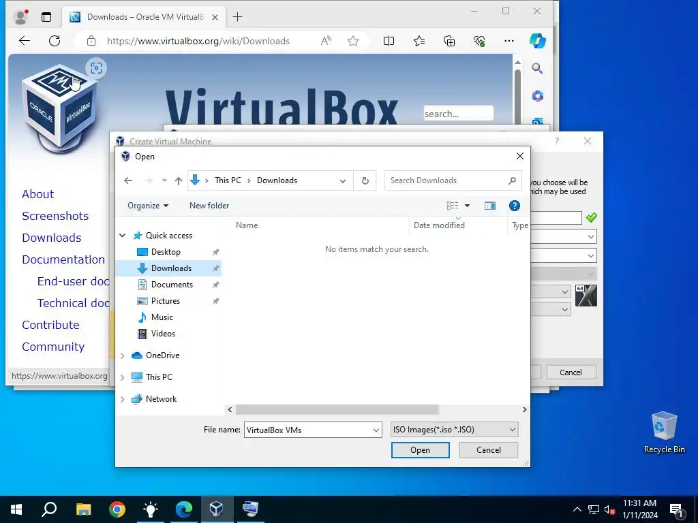The height and width of the screenshot is (523, 698).
Task: Expand the Network tree node
Action: point(123,399)
